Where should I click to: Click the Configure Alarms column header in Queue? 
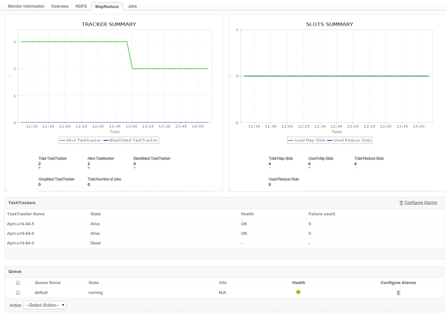coord(398,283)
